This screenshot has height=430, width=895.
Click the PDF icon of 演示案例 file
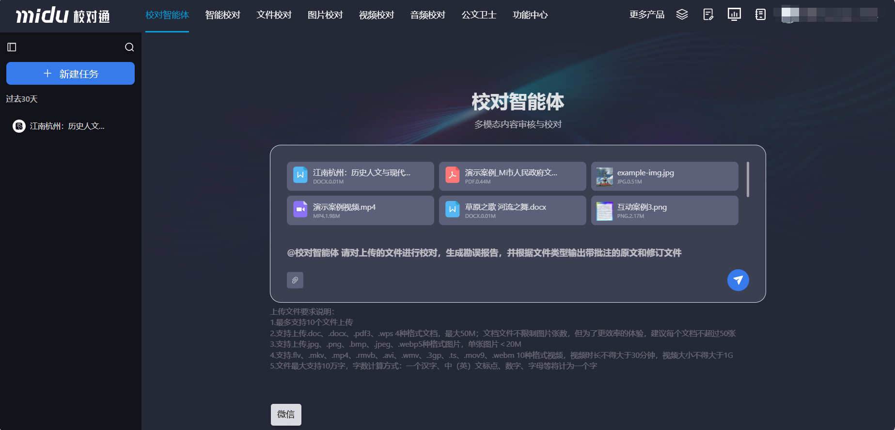[453, 175]
